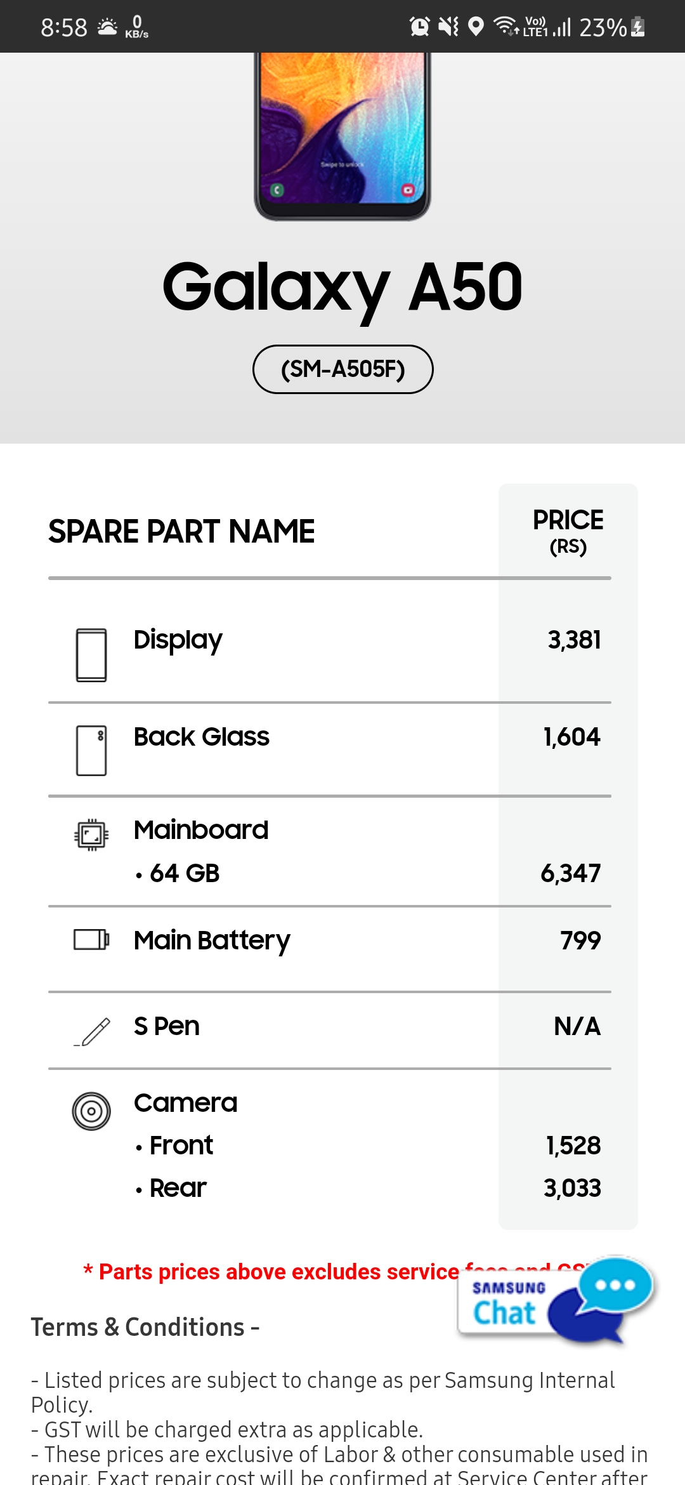Expand the Camera section details
The height and width of the screenshot is (1485, 685).
tap(185, 1102)
